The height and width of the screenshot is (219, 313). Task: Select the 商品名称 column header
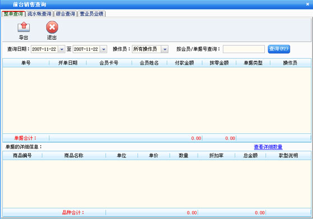tap(74, 156)
